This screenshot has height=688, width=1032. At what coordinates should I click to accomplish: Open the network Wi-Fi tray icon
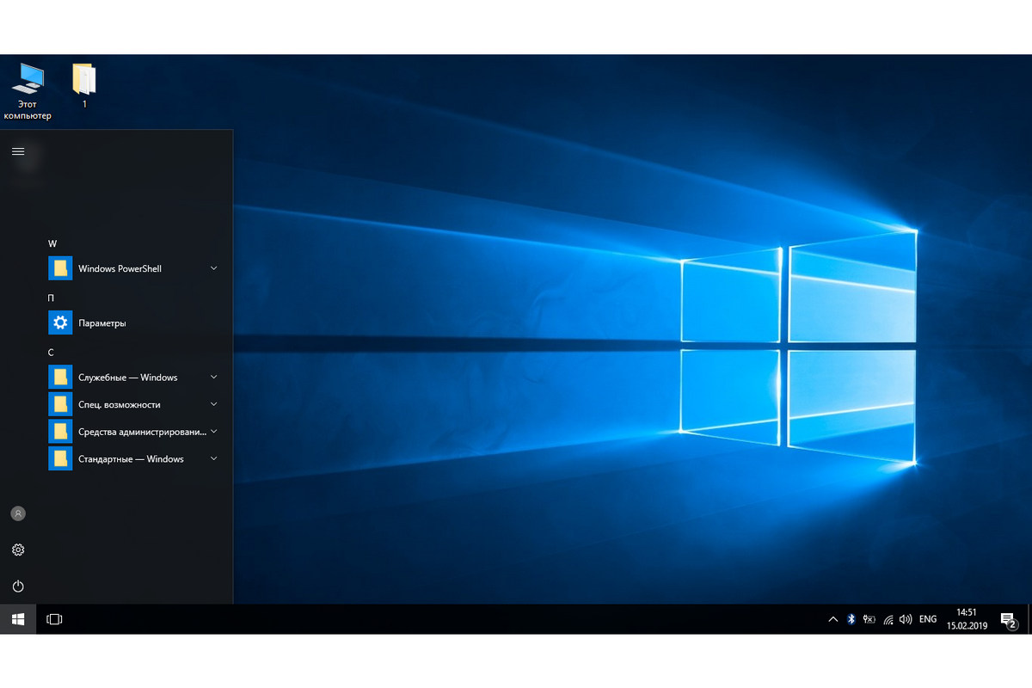tap(888, 619)
